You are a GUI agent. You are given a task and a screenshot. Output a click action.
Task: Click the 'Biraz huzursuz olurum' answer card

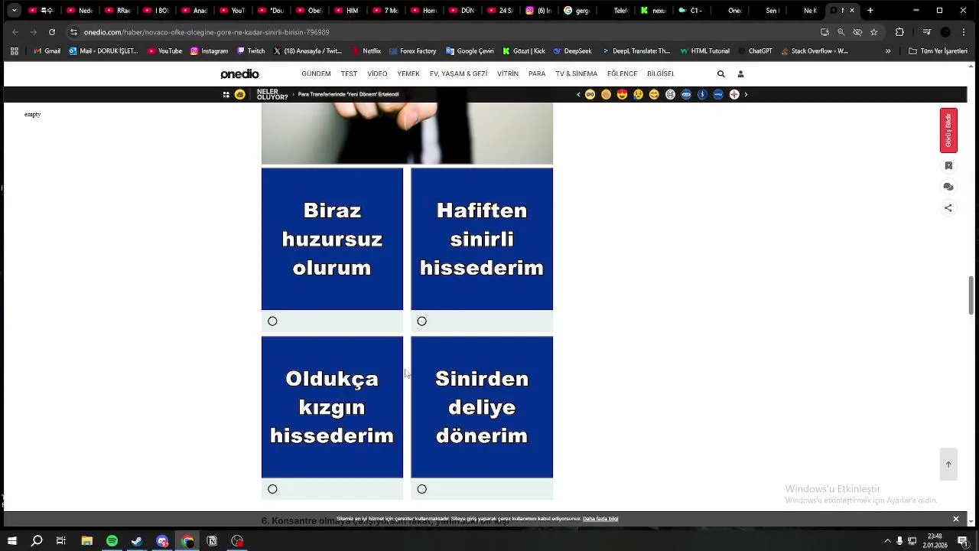332,239
